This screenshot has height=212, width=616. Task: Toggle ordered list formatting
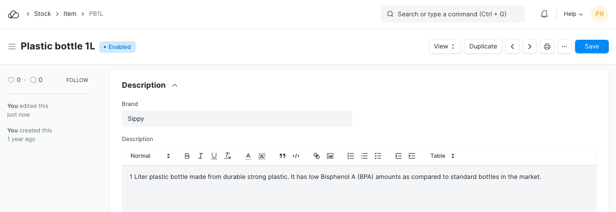pyautogui.click(x=351, y=156)
